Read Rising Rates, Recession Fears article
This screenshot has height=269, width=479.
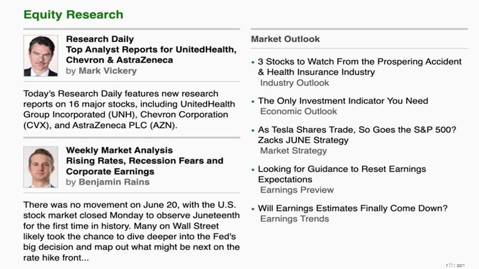point(145,166)
